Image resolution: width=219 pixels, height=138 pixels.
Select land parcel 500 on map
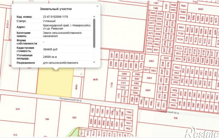[74, 118]
